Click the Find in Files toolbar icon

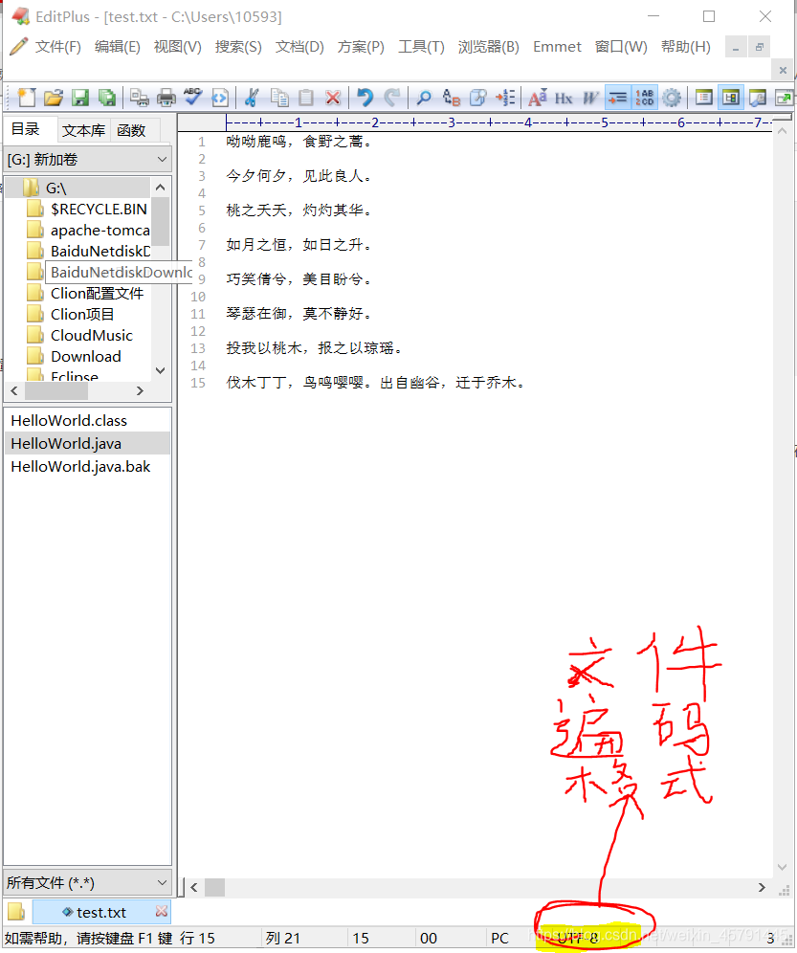[x=477, y=98]
